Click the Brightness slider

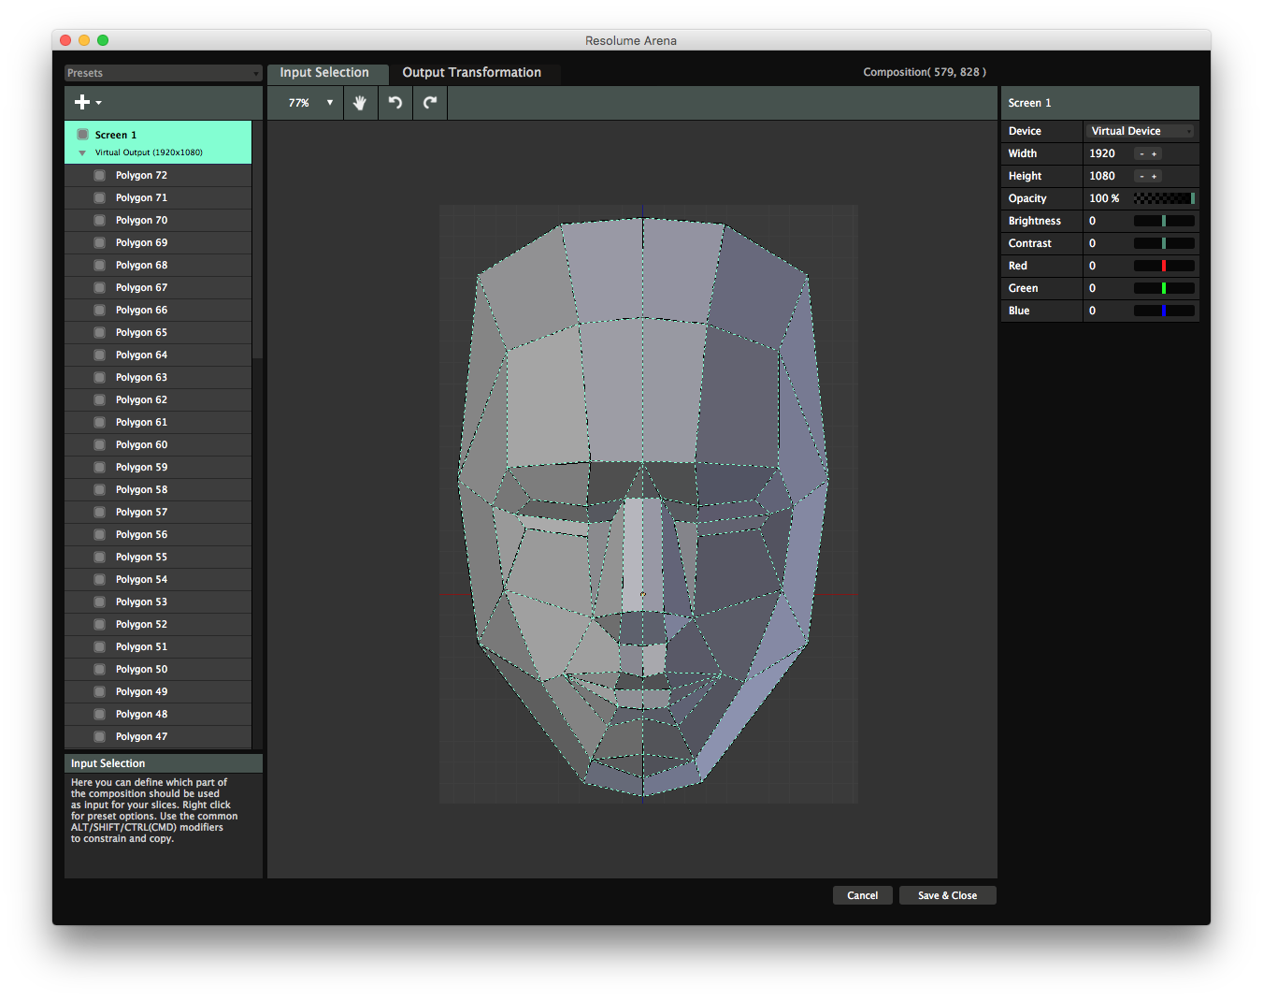point(1164,222)
